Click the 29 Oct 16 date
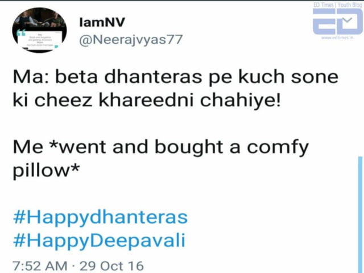 tap(111, 266)
